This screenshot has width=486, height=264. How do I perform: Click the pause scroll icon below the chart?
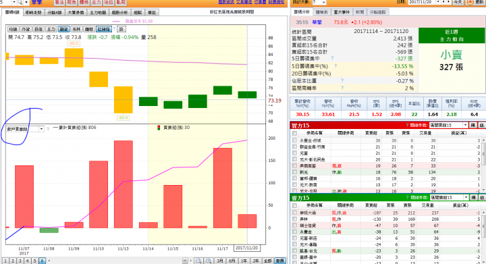[x=185, y=261]
